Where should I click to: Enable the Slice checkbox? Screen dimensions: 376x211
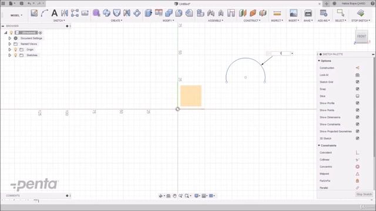(357, 96)
